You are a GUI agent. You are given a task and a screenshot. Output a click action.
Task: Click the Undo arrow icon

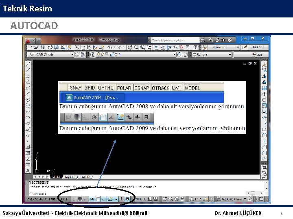click(x=109, y=47)
